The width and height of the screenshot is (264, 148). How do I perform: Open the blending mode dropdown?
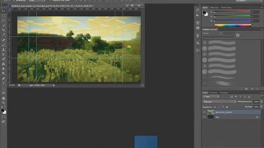click(219, 102)
